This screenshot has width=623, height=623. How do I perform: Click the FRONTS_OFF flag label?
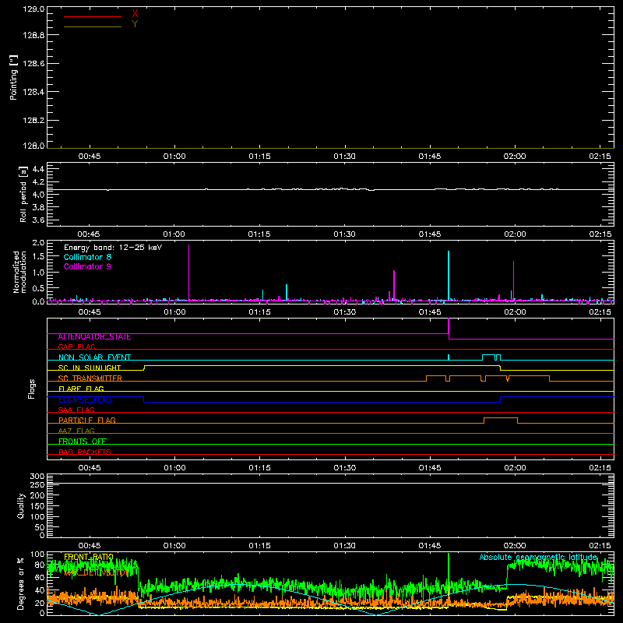click(x=83, y=442)
